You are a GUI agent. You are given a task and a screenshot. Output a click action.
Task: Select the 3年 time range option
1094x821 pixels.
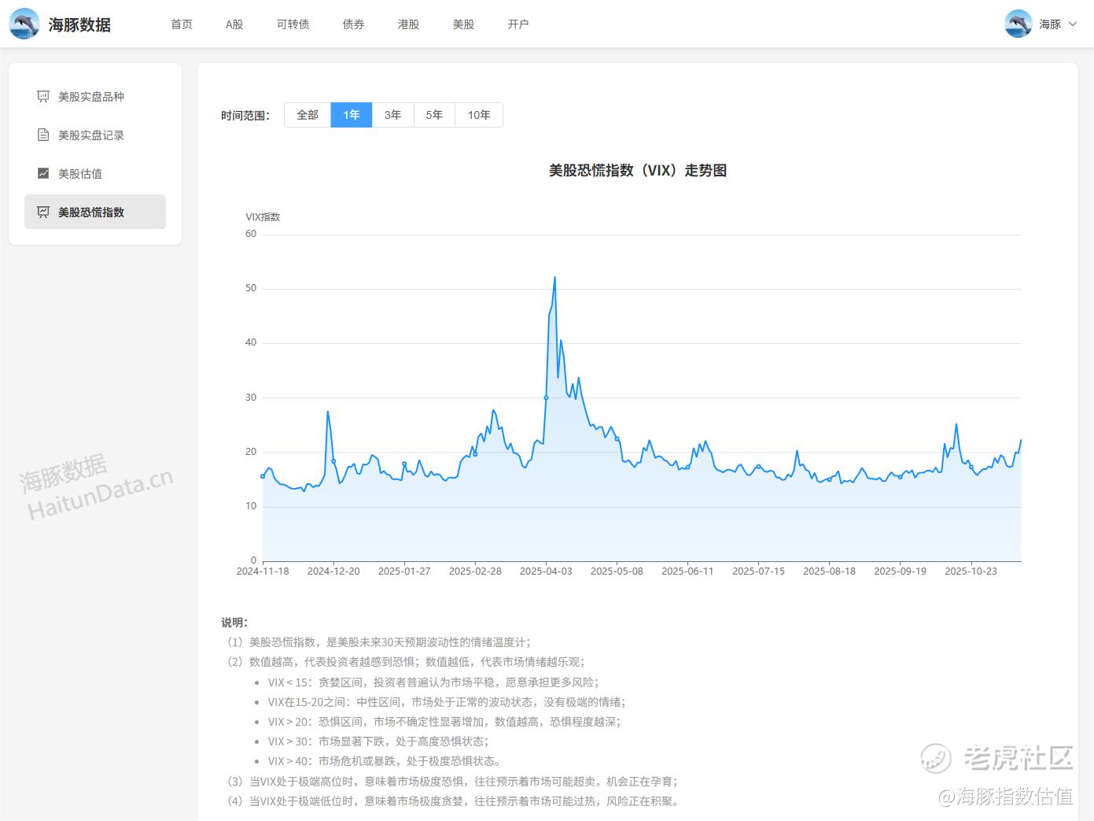(x=393, y=115)
